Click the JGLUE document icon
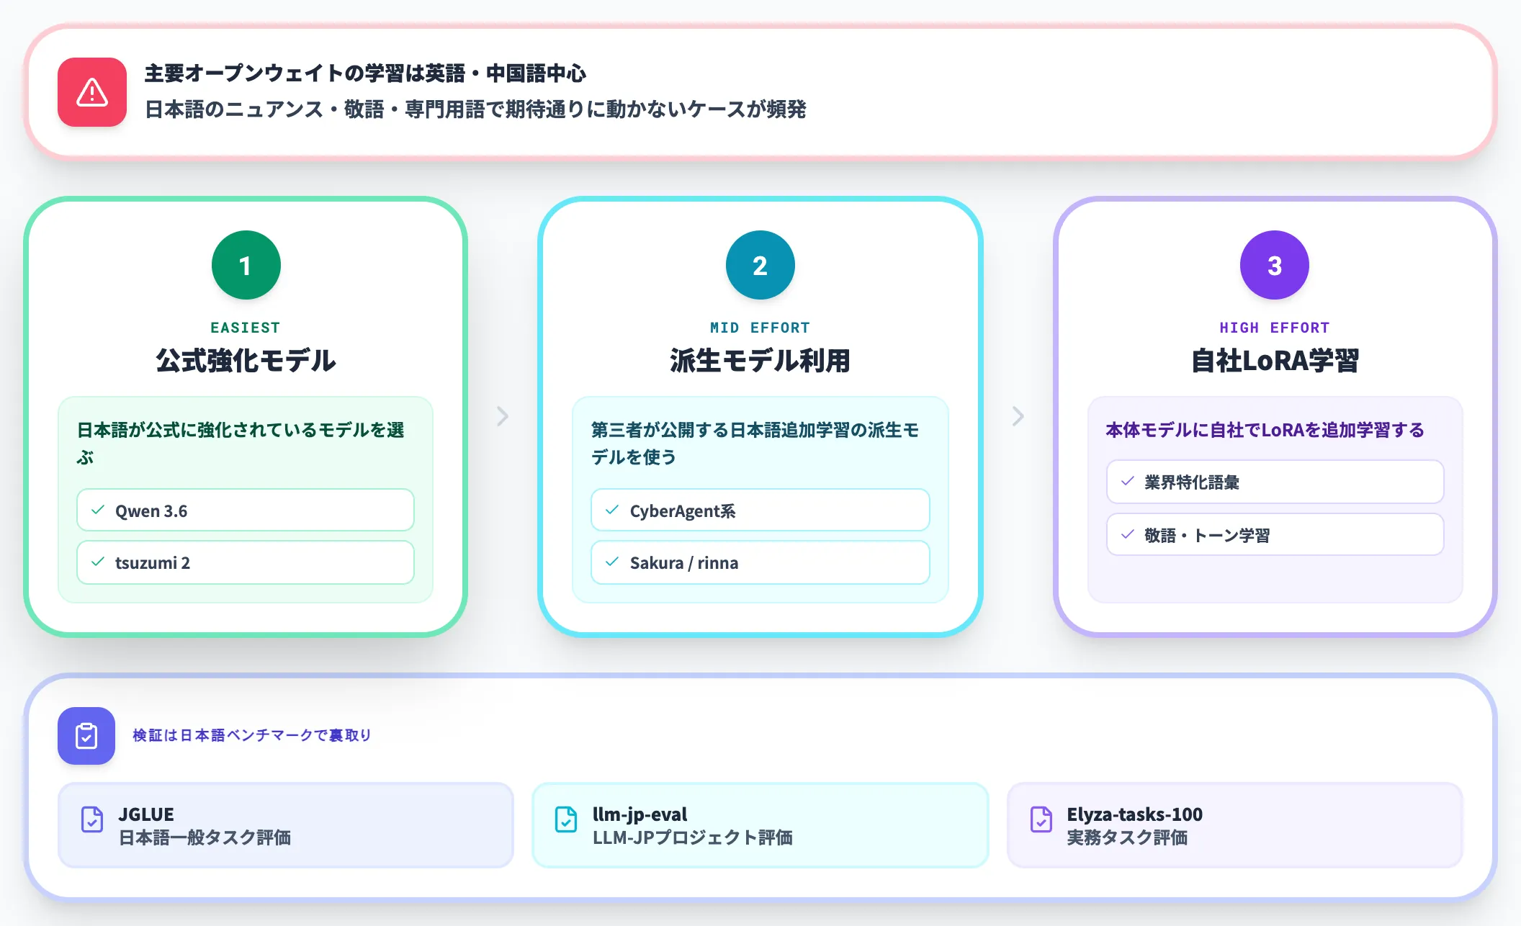Screen dimensions: 1521x926 92,819
